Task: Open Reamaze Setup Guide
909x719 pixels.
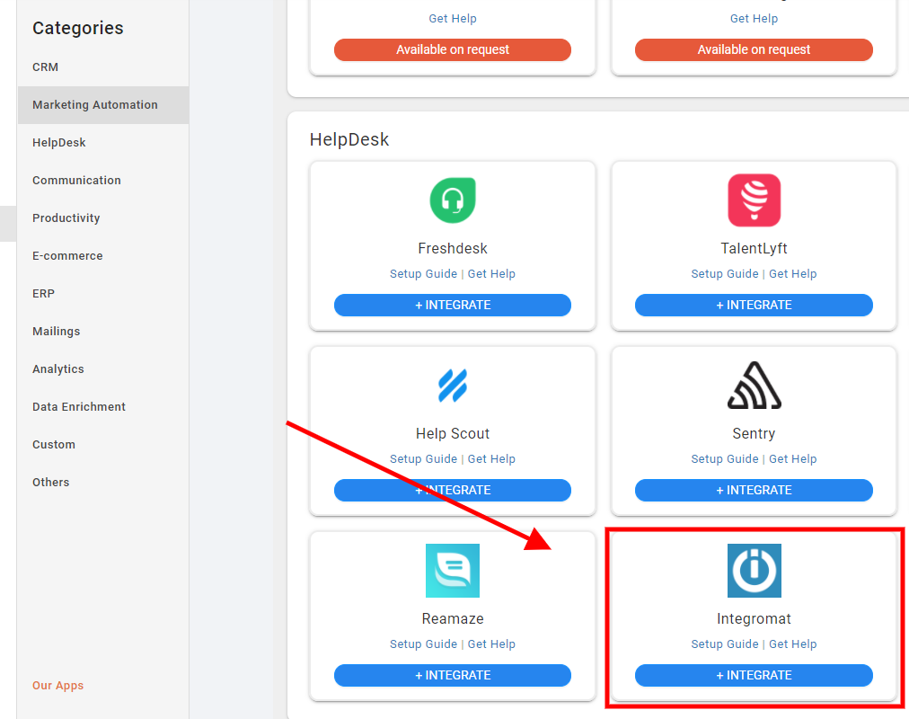Action: coord(423,644)
